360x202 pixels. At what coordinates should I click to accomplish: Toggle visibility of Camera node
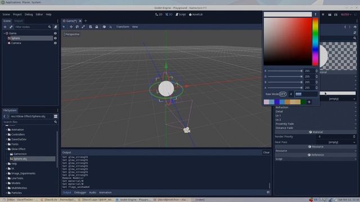(x=55, y=43)
